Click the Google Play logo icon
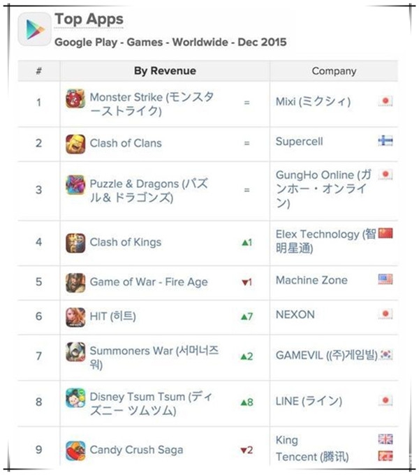419x475 pixels. click(34, 29)
